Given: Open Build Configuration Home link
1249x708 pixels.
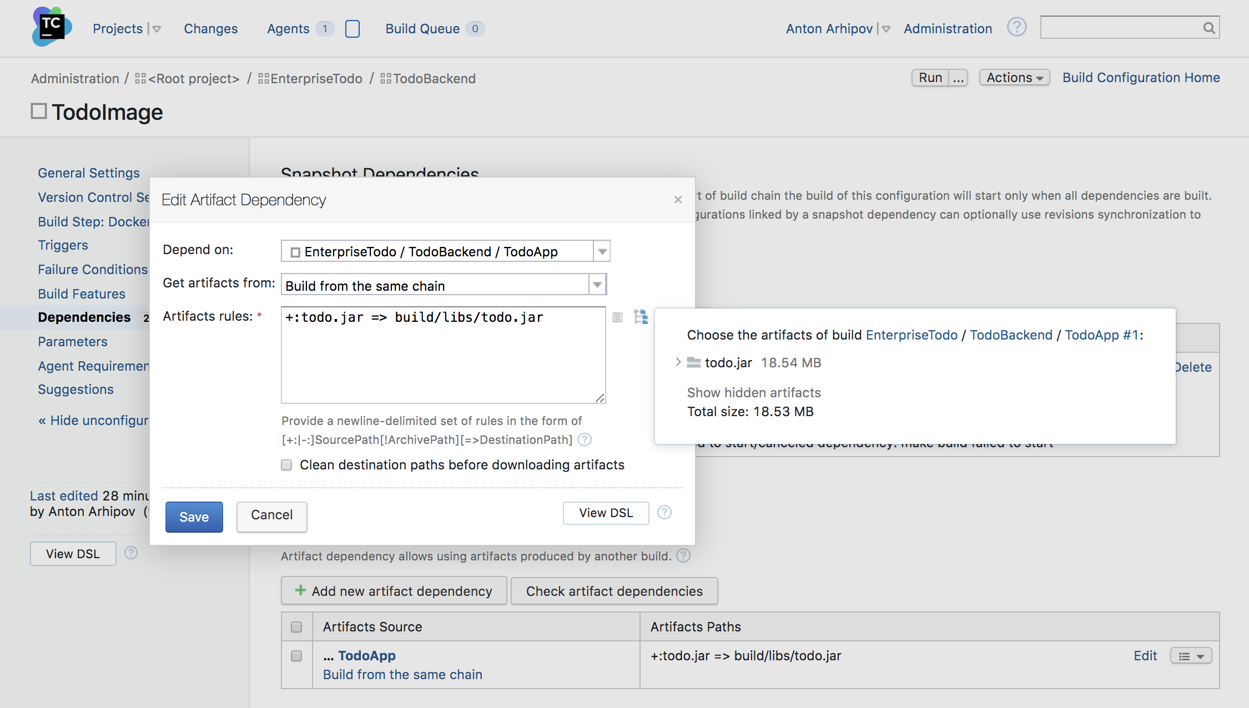Looking at the screenshot, I should pos(1141,78).
